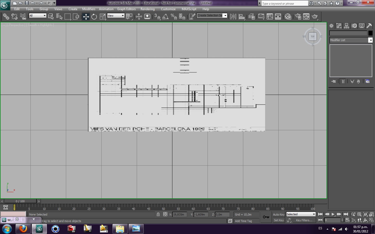
Task: Click the Use Pivot Point Center icon
Action: tap(129, 17)
